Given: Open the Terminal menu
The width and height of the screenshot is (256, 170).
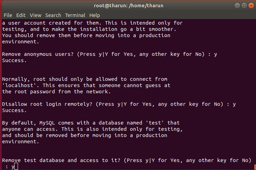Looking at the screenshot, I should (75, 15).
